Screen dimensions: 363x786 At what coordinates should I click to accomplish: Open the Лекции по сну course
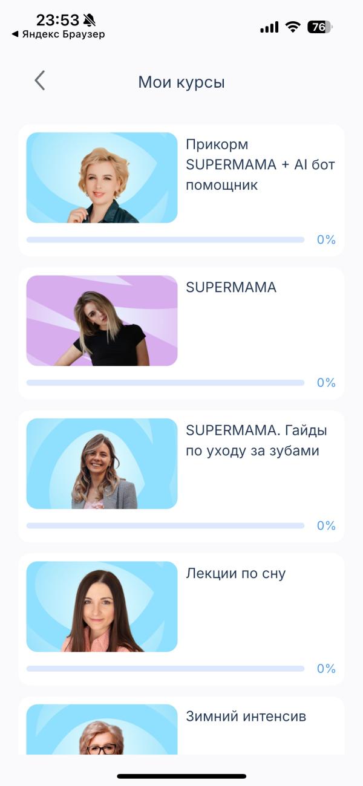[235, 573]
